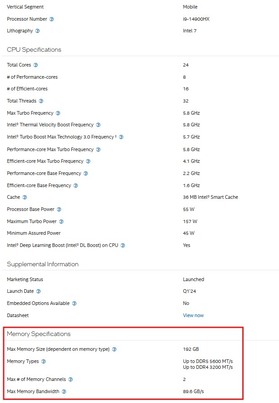Open help icon next to Maximum Turbo Power
279x403 pixels.
tap(61, 222)
